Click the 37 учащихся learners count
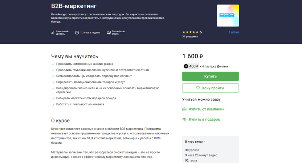 190,37
